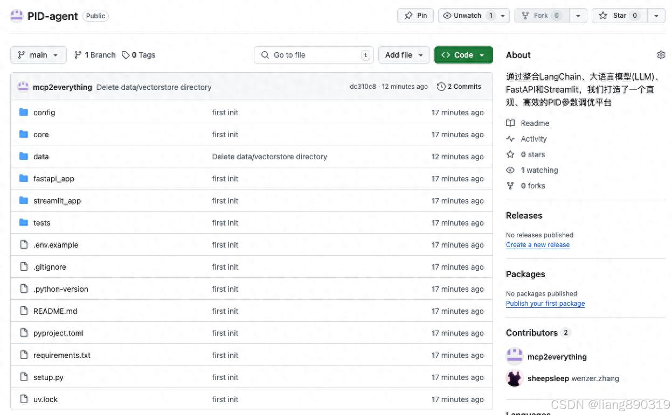Image resolution: width=672 pixels, height=415 pixels.
Task: Click the sheepsleep contributor avatar
Action: click(515, 378)
